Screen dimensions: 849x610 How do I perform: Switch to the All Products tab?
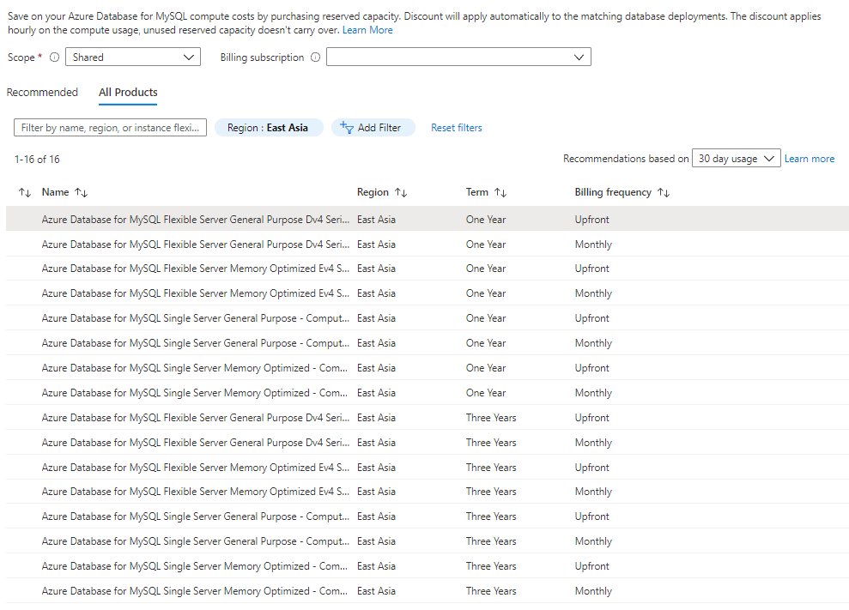tap(128, 92)
